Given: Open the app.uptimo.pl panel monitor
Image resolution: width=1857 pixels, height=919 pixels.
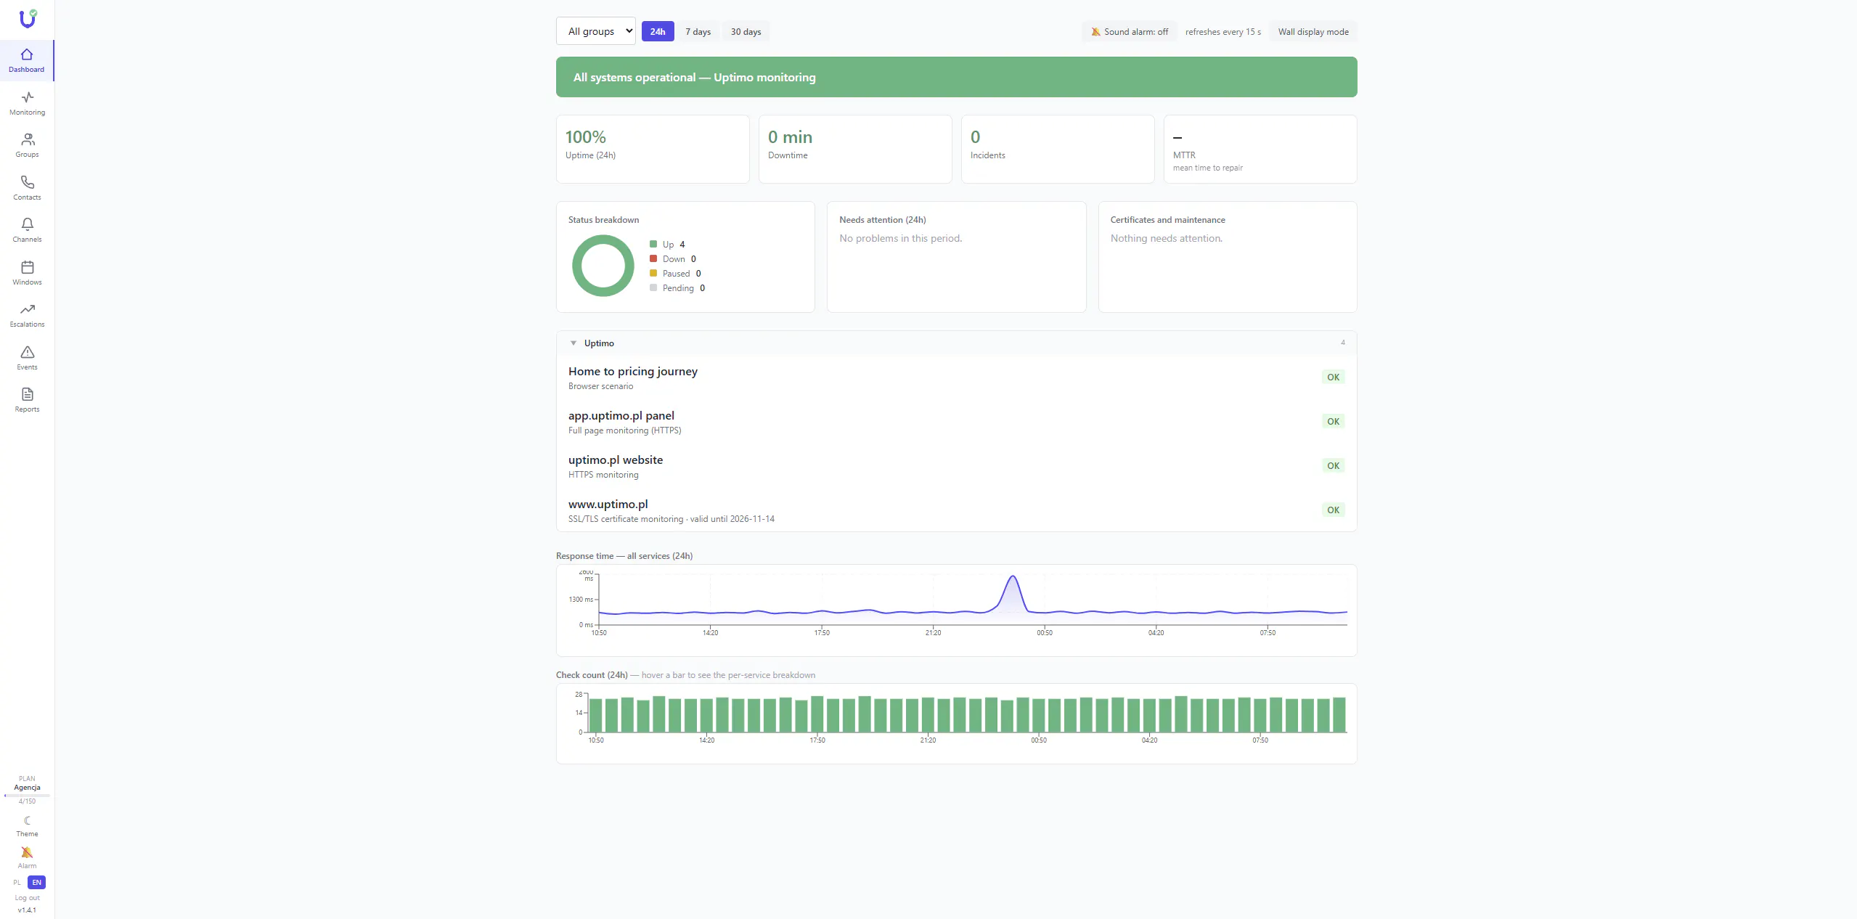Looking at the screenshot, I should tap(956, 422).
